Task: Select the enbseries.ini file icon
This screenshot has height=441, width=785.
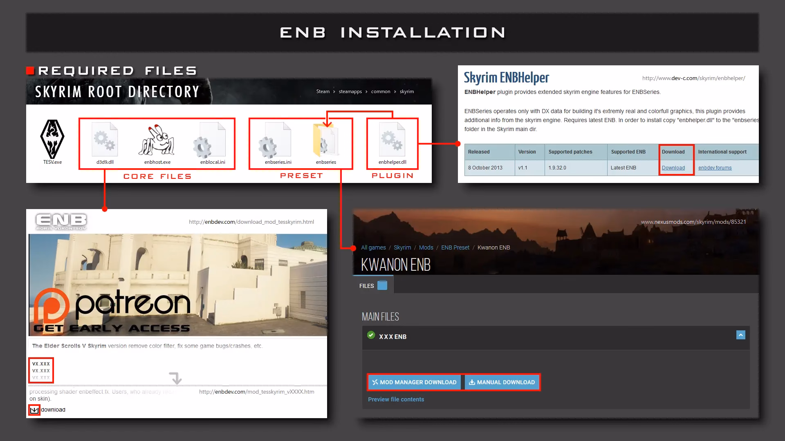Action: [x=275, y=140]
